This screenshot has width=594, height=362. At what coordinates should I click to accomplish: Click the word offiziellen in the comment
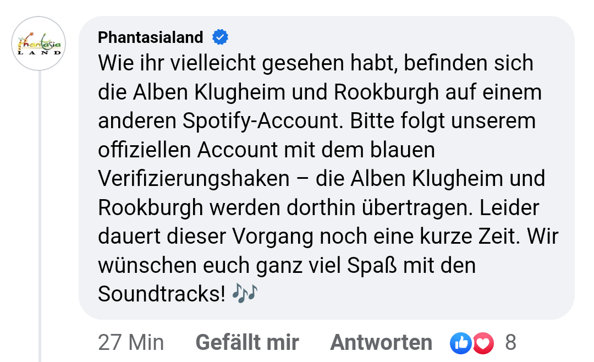[x=144, y=150]
